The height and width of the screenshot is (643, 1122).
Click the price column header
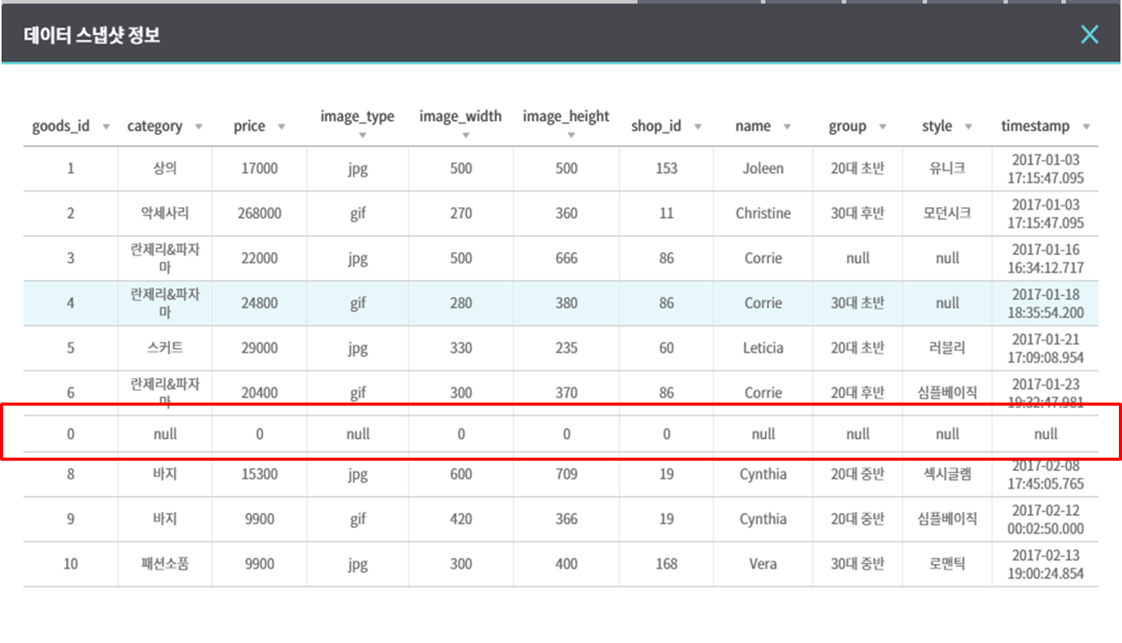[249, 126]
